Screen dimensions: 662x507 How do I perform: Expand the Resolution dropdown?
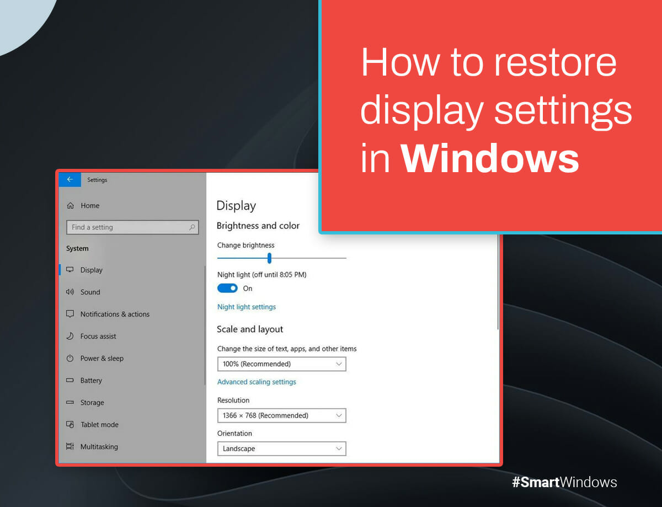[x=281, y=415]
